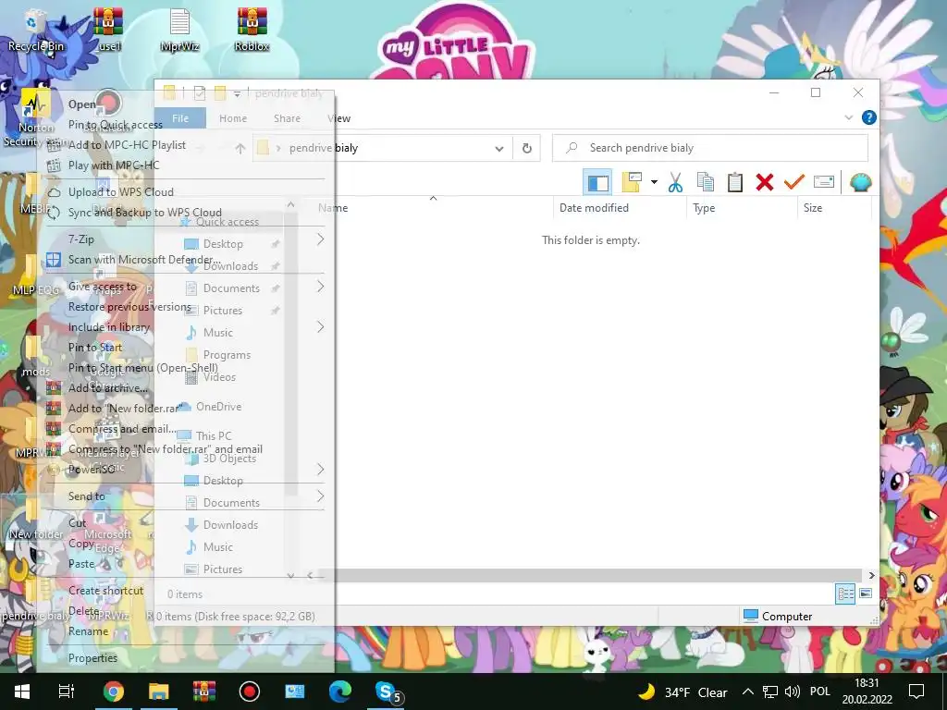Image resolution: width=947 pixels, height=710 pixels.
Task: Click the red record button taskbar icon
Action: [249, 692]
